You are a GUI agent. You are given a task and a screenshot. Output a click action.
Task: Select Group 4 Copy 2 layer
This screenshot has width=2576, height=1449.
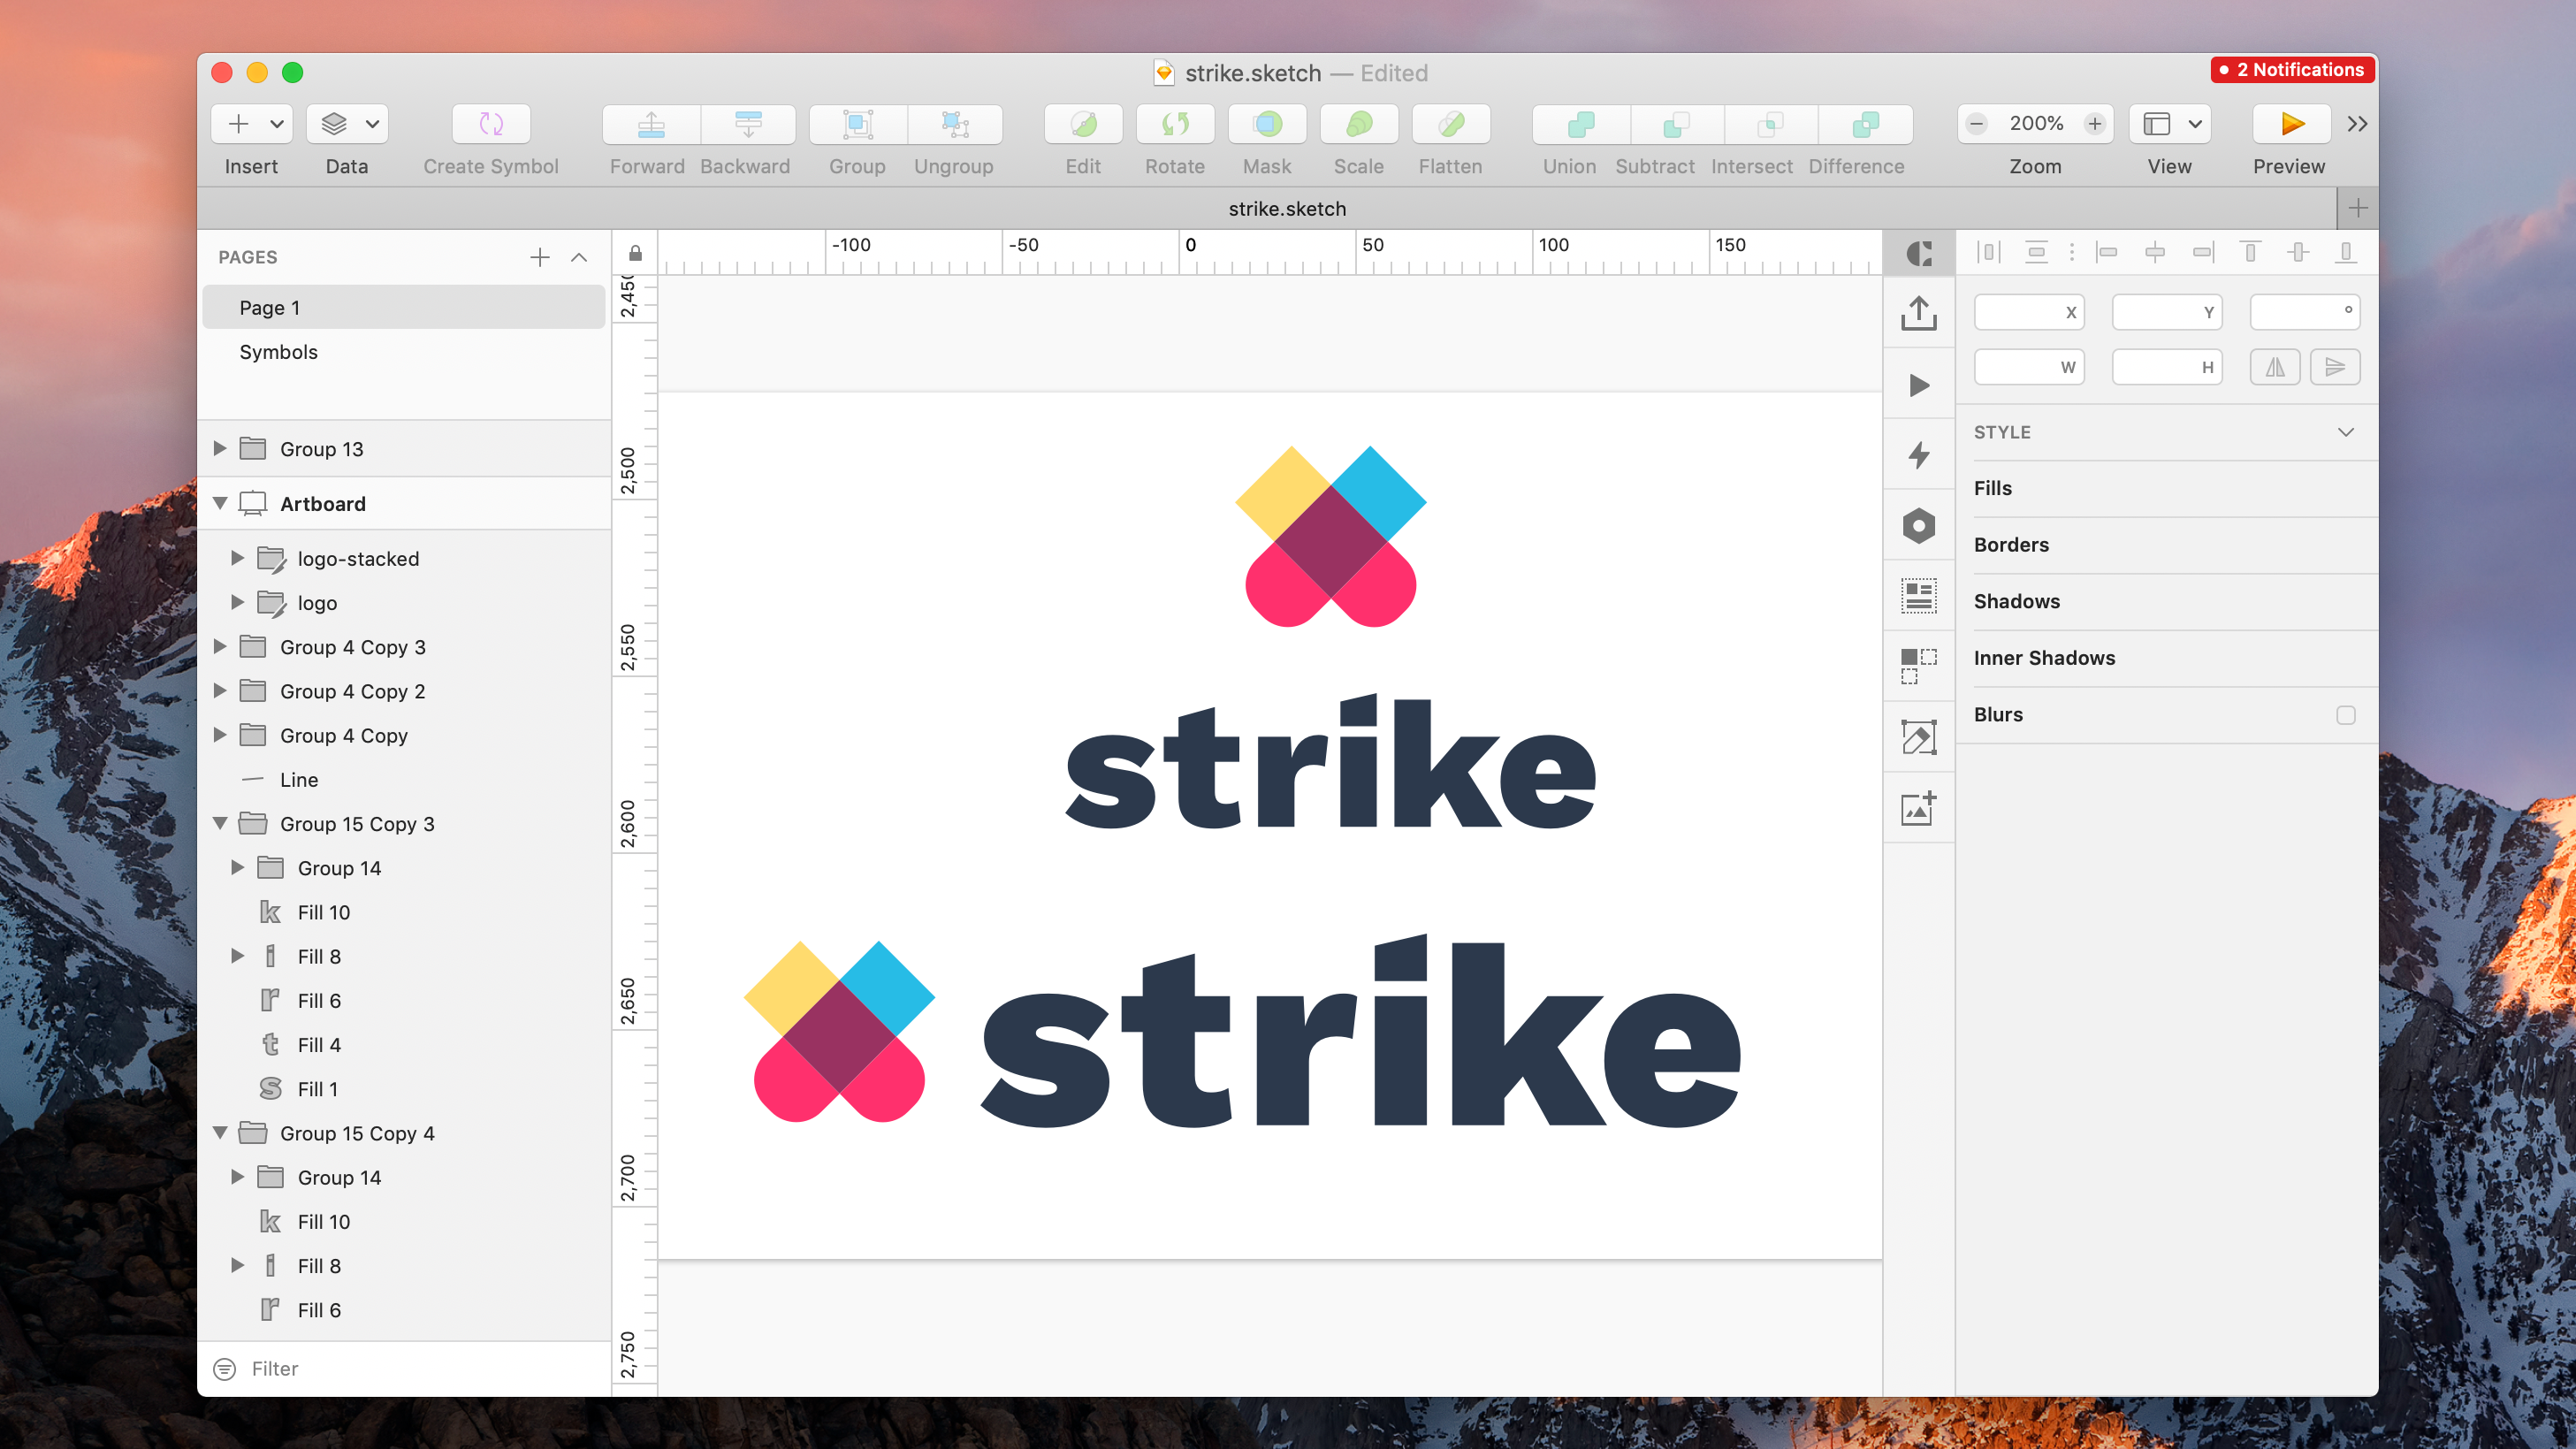pos(404,691)
